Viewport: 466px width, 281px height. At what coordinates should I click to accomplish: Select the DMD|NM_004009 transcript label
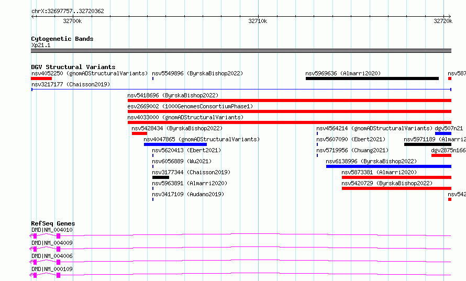[52, 243]
